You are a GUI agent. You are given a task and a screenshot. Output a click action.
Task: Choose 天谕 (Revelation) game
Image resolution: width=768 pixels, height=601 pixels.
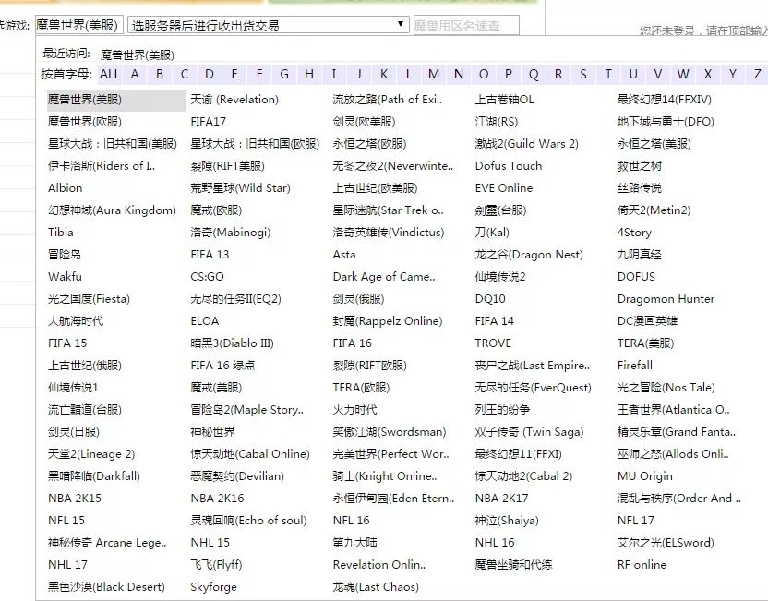coord(234,100)
